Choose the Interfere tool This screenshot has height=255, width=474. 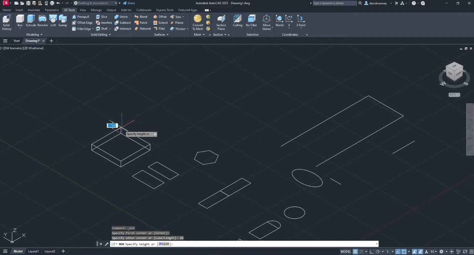pos(104,22)
